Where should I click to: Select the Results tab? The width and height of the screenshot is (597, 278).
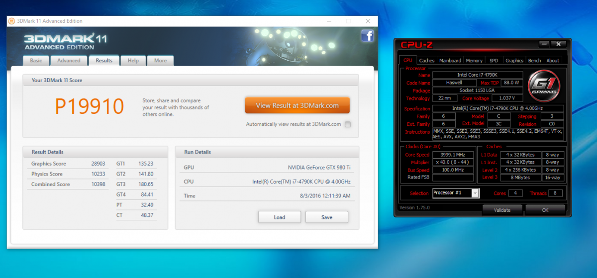[104, 61]
